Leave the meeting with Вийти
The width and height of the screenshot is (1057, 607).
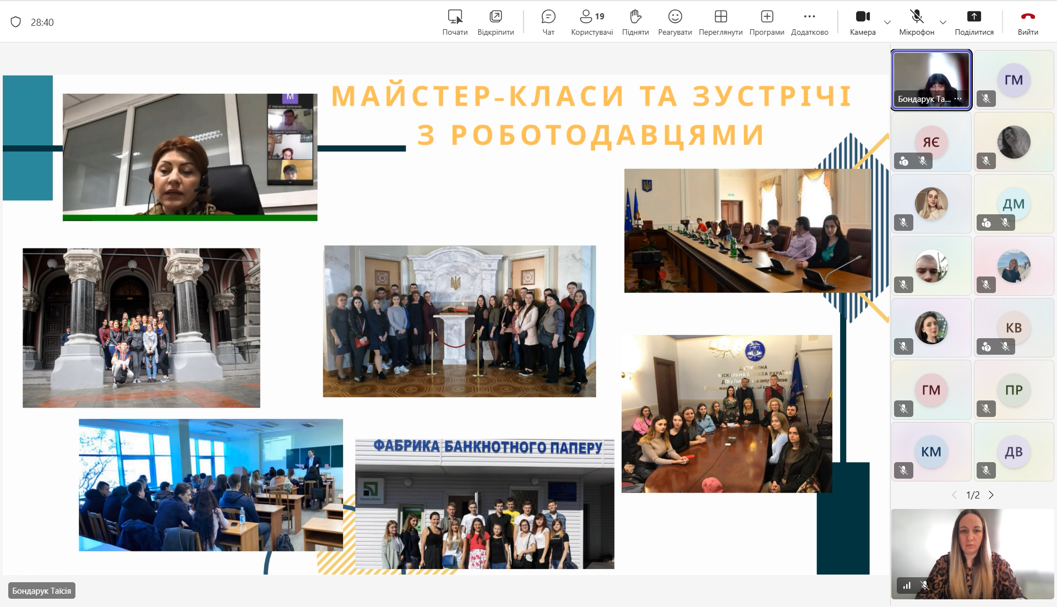(1028, 22)
